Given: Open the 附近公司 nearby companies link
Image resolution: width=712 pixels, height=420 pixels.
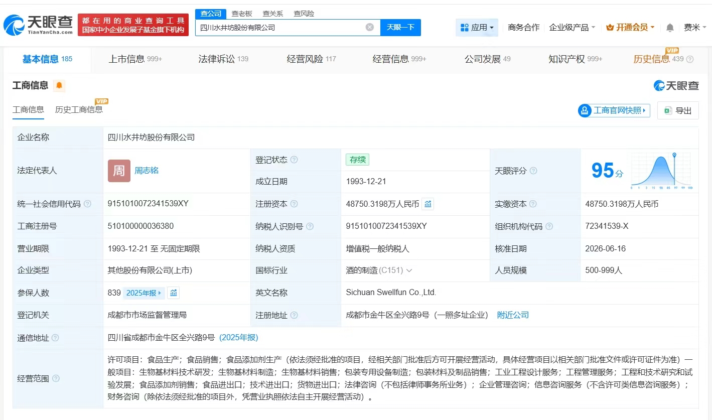Looking at the screenshot, I should pos(513,315).
